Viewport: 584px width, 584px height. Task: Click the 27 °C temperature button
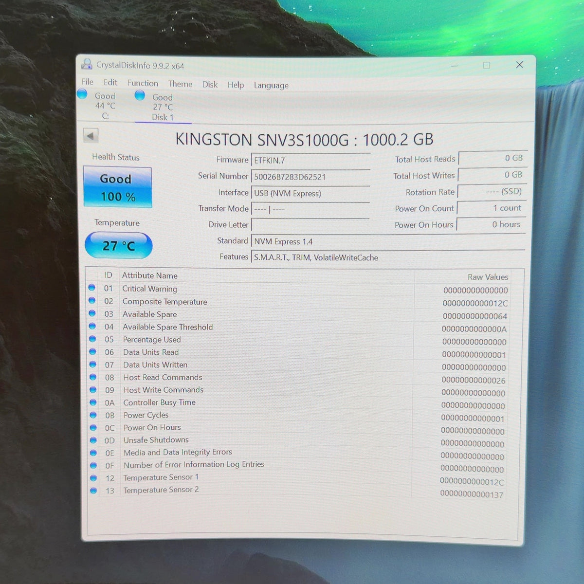[119, 245]
